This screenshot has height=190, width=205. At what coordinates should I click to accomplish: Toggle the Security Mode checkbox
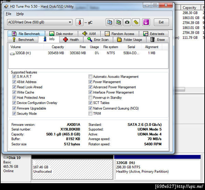14,113
